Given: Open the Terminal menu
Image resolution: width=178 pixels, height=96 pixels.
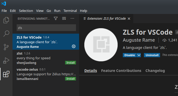Looking at the screenshot, I should 70,11.
